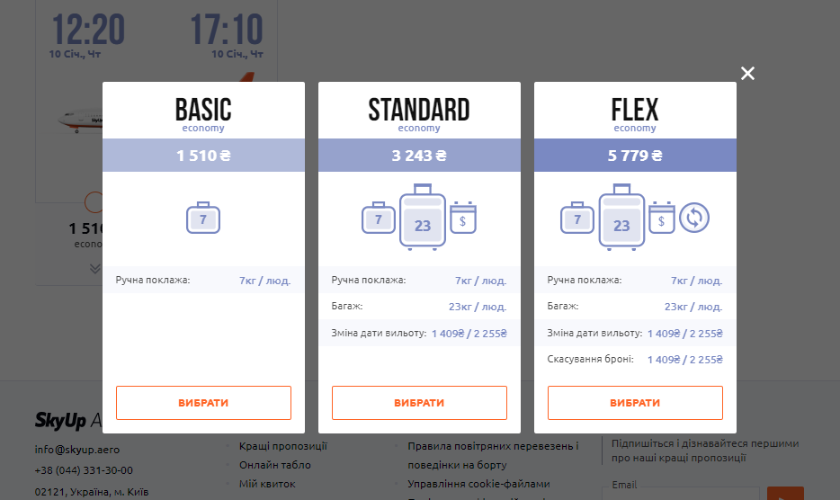Choose the Flex economy fare
Viewport: 840px width, 500px height.
tap(635, 403)
